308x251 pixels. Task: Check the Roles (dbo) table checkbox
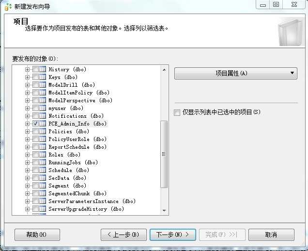point(35,155)
